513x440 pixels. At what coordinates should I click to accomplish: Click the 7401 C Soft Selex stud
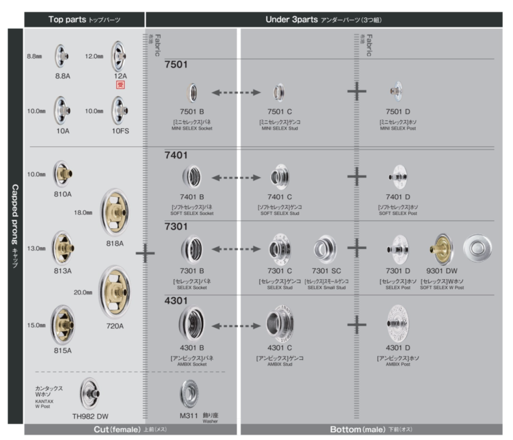tap(279, 177)
